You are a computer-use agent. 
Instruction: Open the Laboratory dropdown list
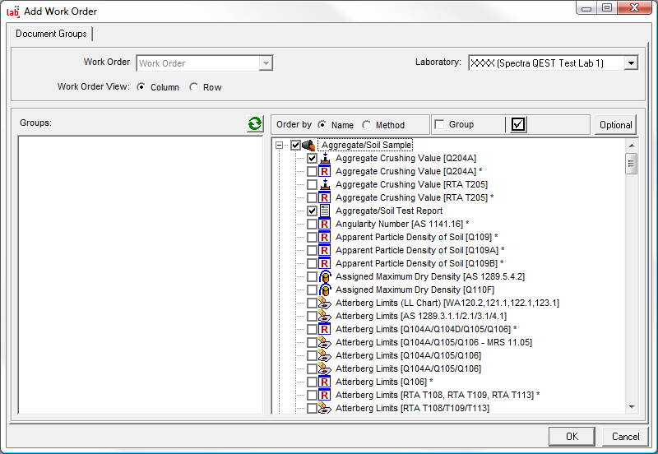(x=631, y=63)
